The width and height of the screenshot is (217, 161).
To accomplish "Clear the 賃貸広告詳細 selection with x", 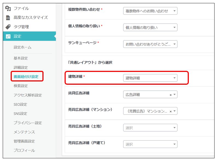I will click(x=170, y=95).
